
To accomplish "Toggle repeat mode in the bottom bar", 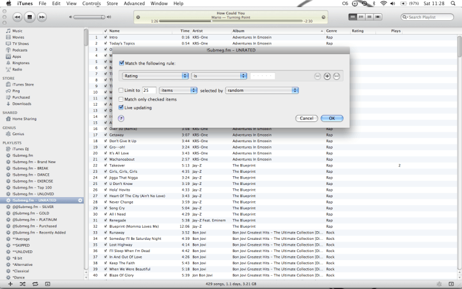I will tap(35, 284).
